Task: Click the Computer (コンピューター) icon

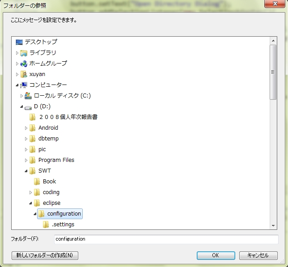Action: [24, 85]
